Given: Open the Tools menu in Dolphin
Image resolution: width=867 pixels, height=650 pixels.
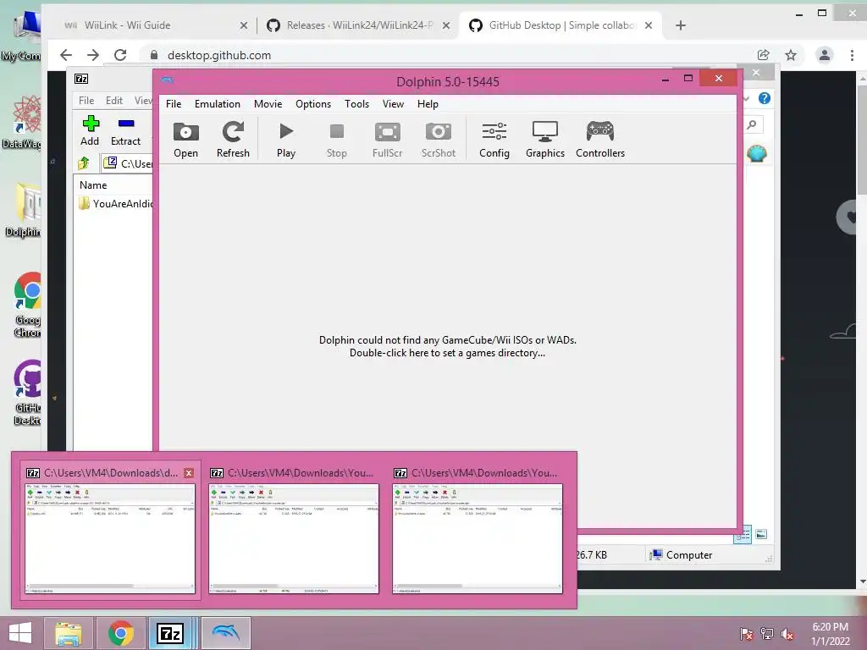Looking at the screenshot, I should pos(356,104).
